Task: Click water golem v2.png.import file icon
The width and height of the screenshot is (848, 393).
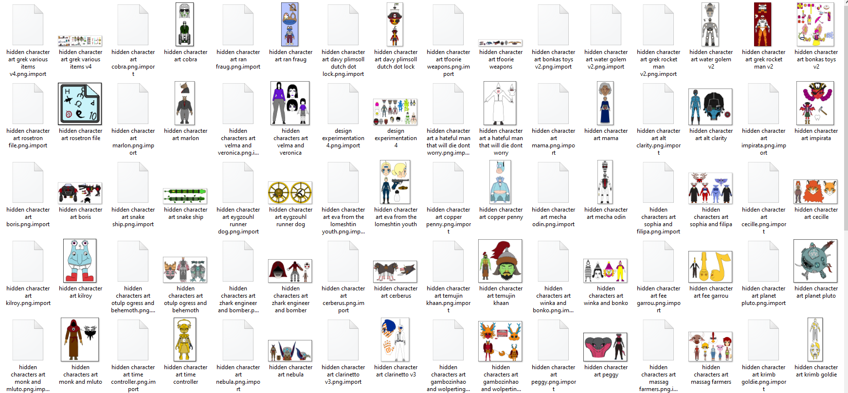Action: 606,25
